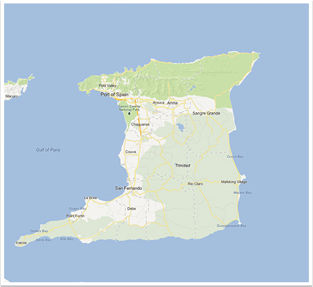Select the Macuro label on Venezuela coast
313x287 pixels.
[x=12, y=96]
